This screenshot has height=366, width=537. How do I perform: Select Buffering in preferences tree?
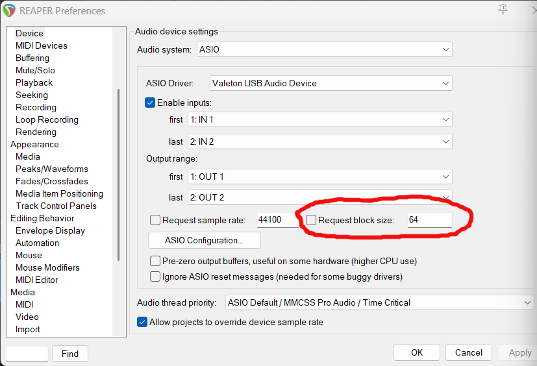point(32,58)
